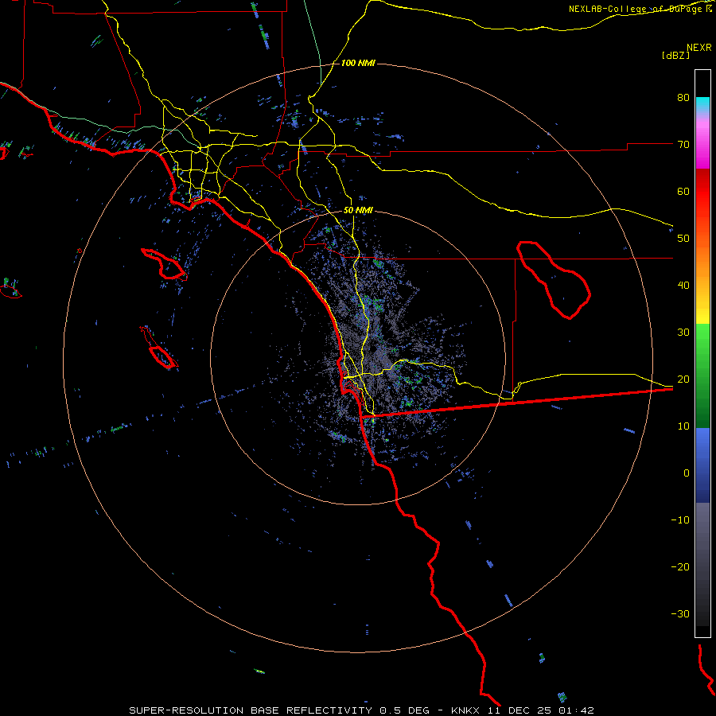The width and height of the screenshot is (716, 716).
Task: Click the cyan segment atop the color bar
Action: point(702,104)
